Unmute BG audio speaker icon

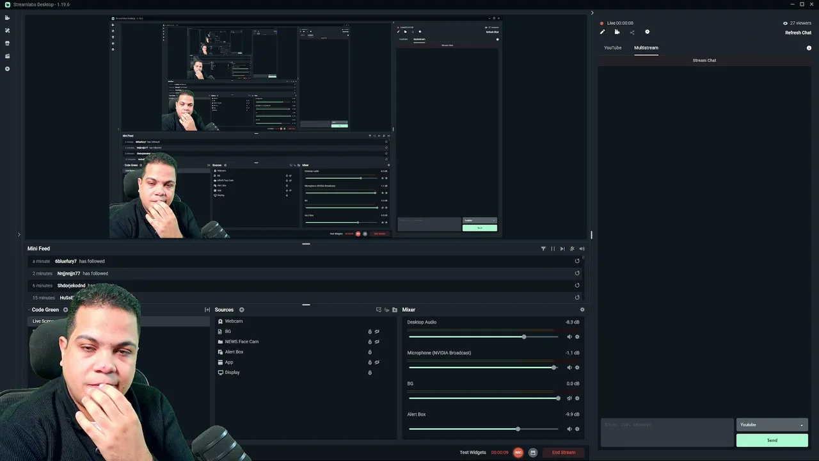569,398
